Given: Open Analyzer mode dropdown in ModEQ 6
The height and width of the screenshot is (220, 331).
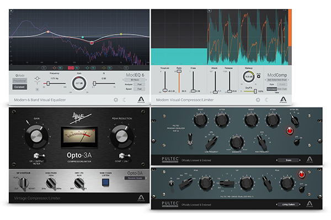Looking at the screenshot, I should tap(140, 84).
